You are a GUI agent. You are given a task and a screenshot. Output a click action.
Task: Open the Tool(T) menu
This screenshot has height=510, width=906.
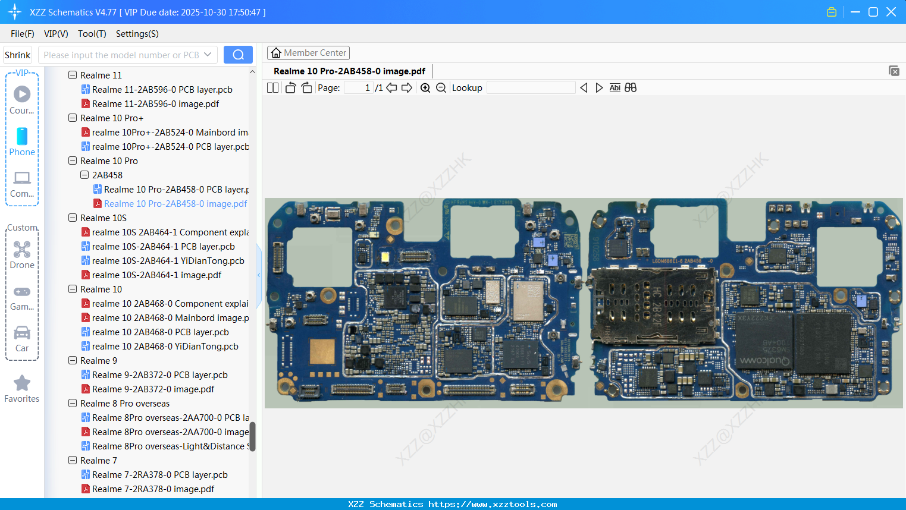click(92, 34)
